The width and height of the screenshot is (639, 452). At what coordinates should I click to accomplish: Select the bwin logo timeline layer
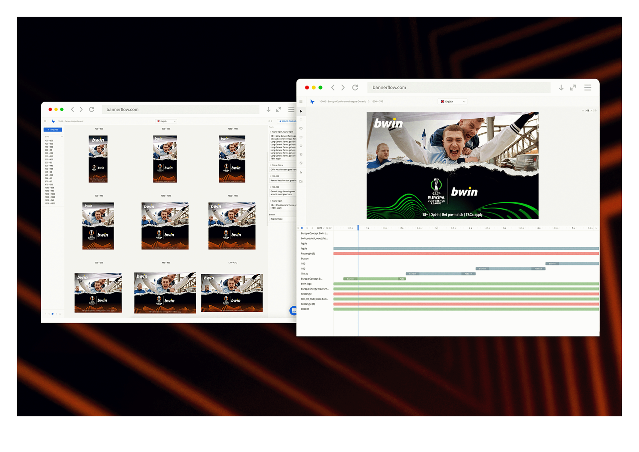307,284
